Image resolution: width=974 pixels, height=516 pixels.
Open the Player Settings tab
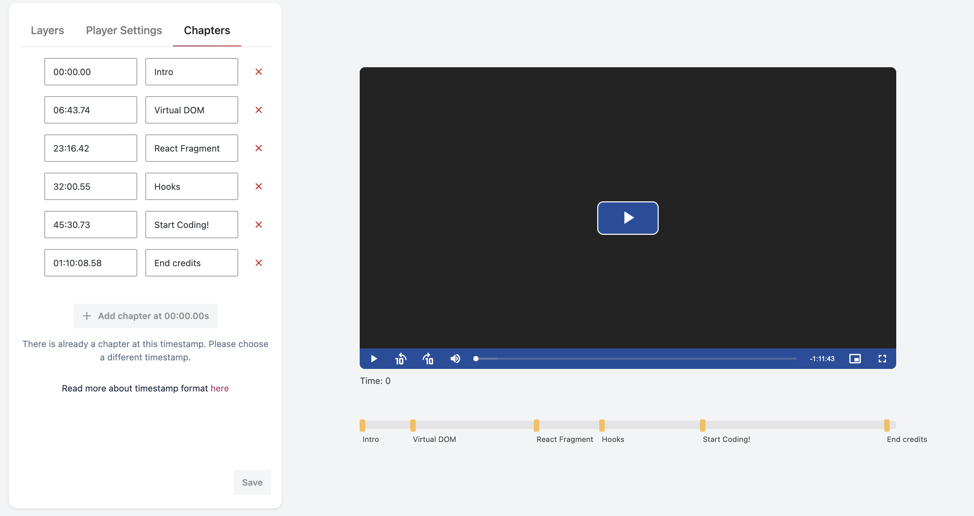[124, 30]
